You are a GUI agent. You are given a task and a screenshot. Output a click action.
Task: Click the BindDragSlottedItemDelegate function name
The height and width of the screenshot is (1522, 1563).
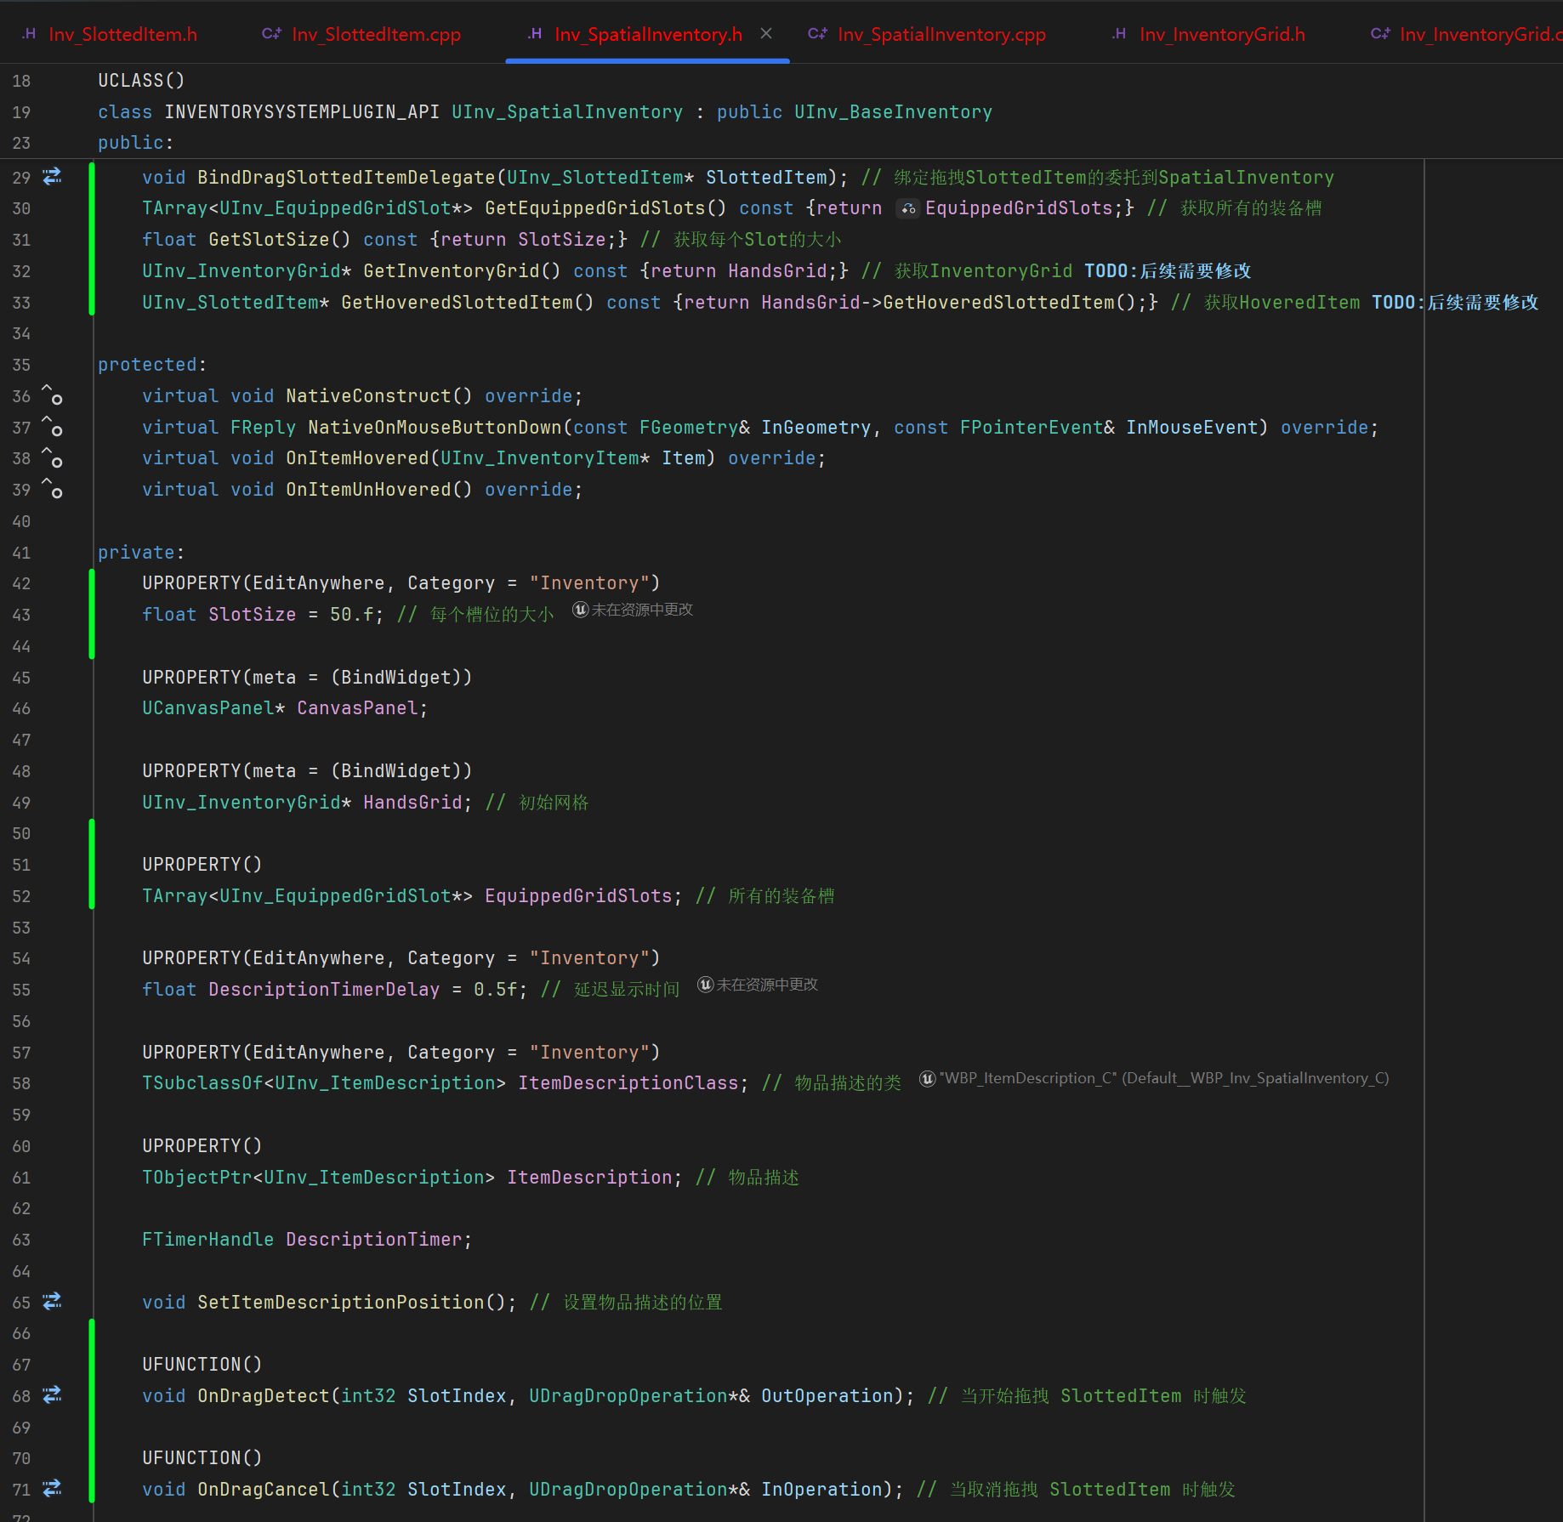point(346,178)
